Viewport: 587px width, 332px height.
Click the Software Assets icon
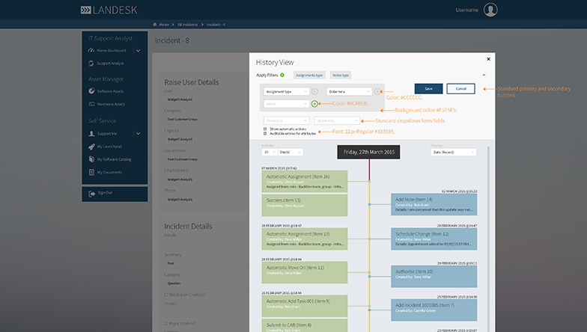click(x=91, y=91)
